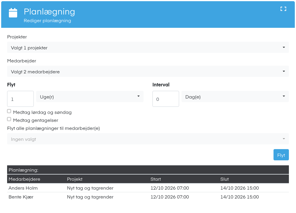The width and height of the screenshot is (296, 213).
Task: Select the Bente Kjær name cell
Action: [21, 197]
